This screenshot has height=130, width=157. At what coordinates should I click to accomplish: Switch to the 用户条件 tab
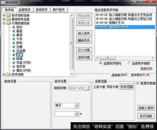pos(59,10)
